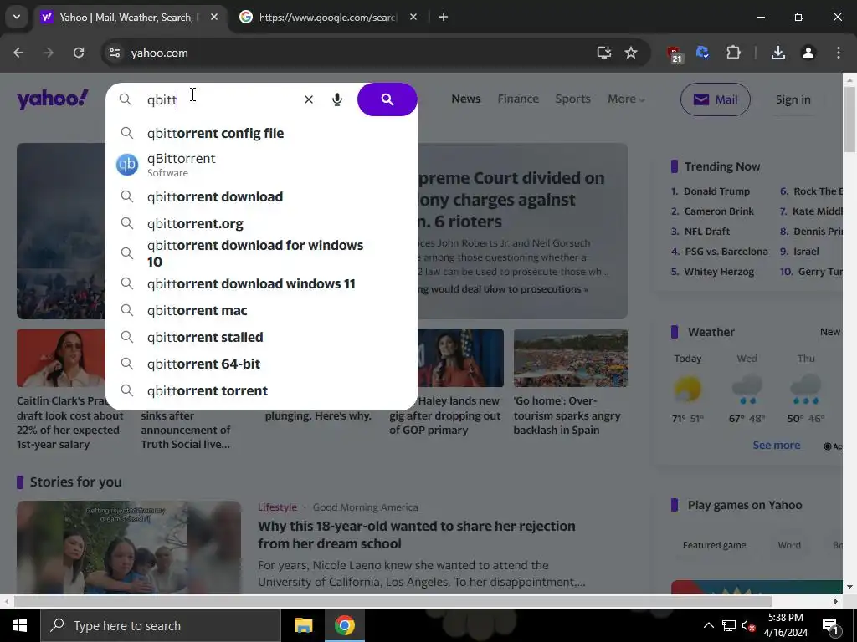The width and height of the screenshot is (857, 642).
Task: Open the Good Morning America story image
Action: click(x=129, y=548)
